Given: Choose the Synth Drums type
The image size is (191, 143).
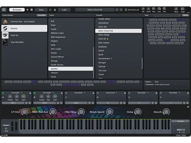Looking at the screenshot, I should (57, 65).
